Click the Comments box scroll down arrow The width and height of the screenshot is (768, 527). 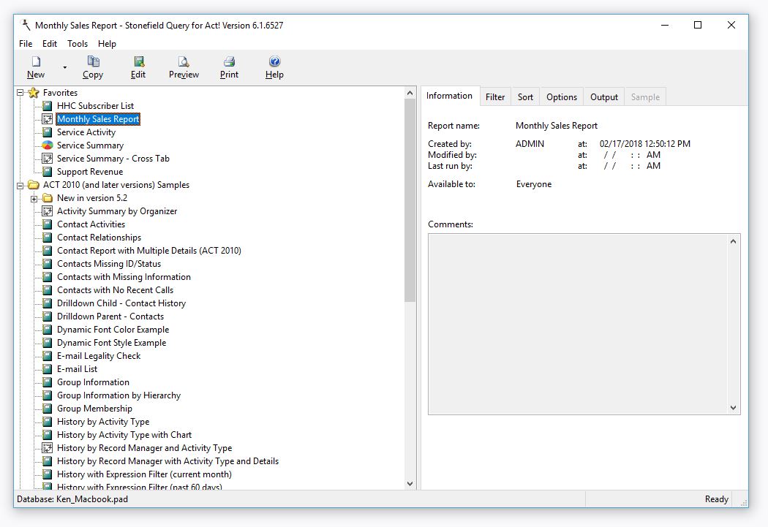coord(733,408)
